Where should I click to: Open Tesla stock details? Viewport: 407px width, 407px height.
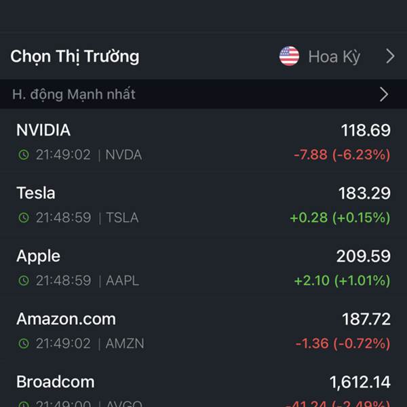(x=203, y=204)
